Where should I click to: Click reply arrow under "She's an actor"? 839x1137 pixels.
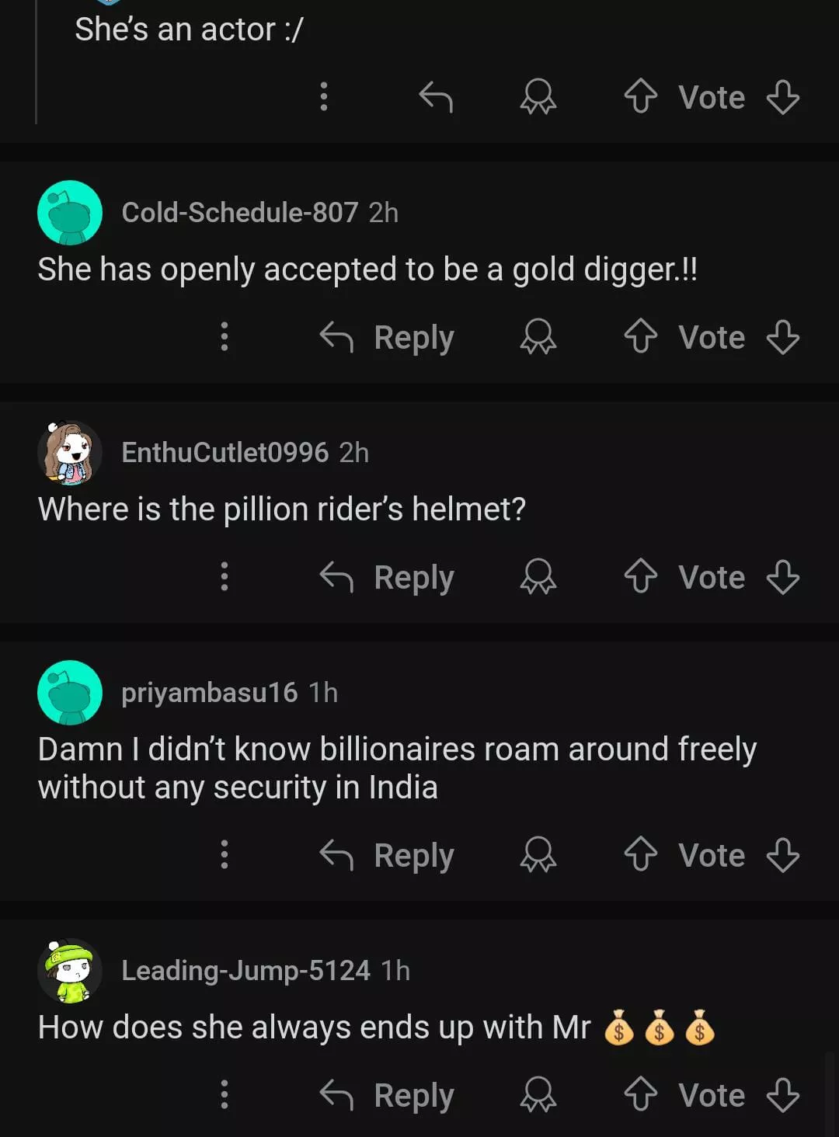click(436, 97)
